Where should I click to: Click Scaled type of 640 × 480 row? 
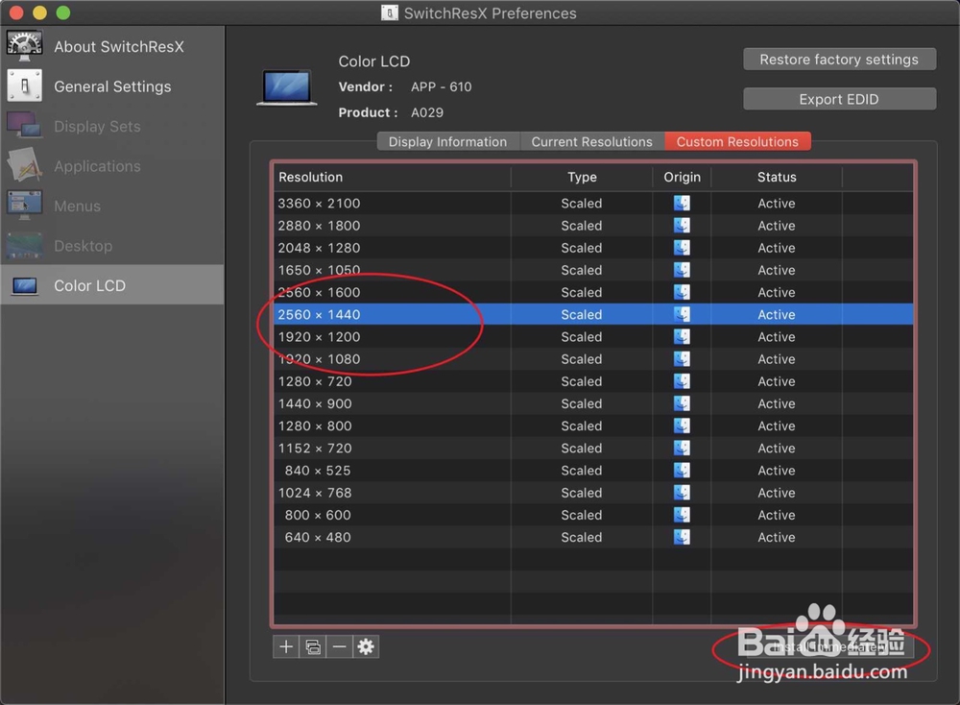click(581, 537)
